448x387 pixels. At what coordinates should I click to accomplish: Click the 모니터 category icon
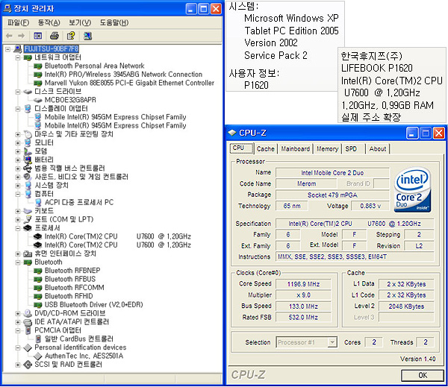tap(28, 142)
